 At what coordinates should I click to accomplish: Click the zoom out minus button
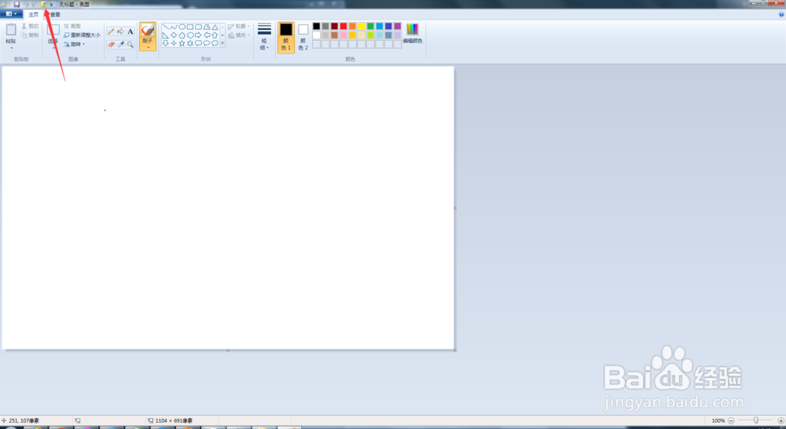[x=731, y=420]
